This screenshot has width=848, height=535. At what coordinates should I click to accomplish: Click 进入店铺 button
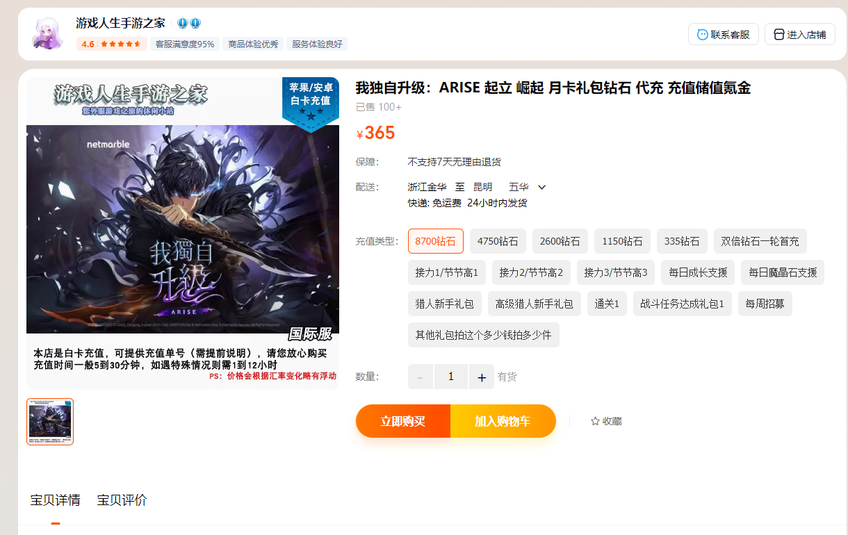click(800, 35)
